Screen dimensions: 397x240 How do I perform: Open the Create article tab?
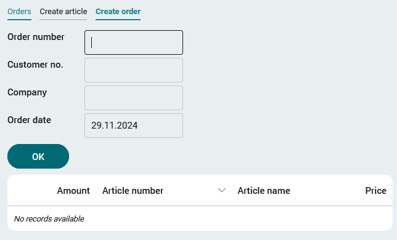pyautogui.click(x=63, y=12)
